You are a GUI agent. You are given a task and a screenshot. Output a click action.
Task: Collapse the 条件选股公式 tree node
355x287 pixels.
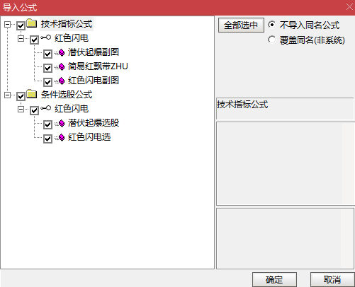click(x=8, y=95)
